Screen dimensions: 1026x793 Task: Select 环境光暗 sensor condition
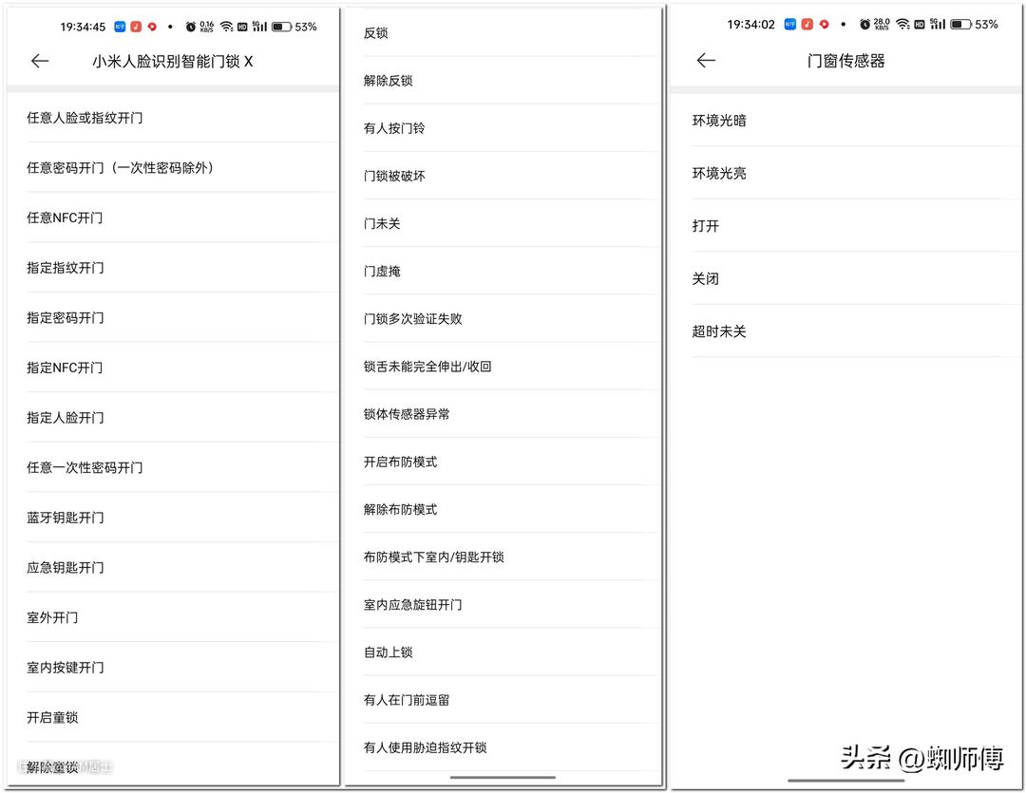pos(846,121)
